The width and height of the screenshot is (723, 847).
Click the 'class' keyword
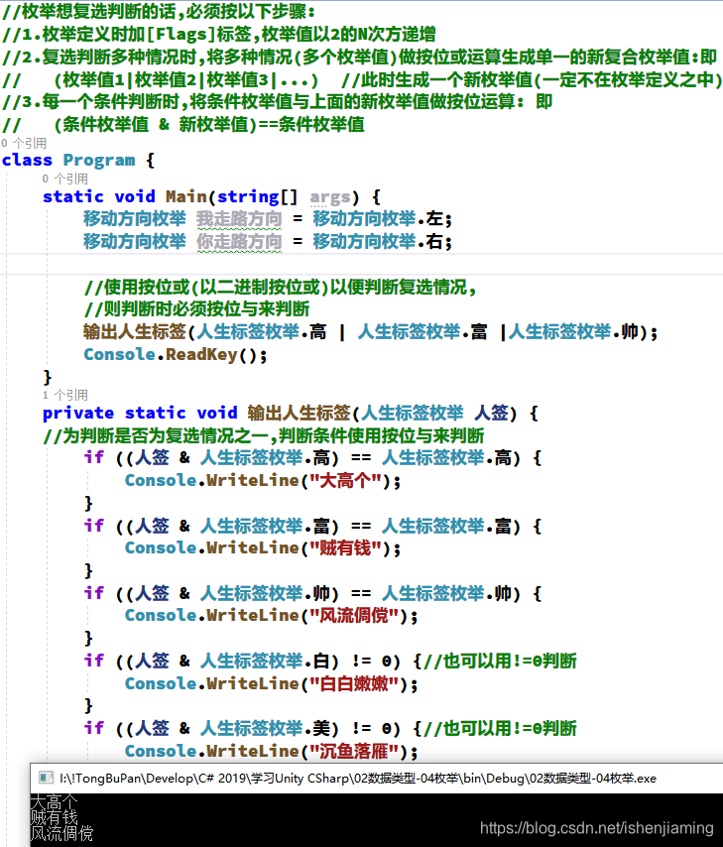pyautogui.click(x=27, y=161)
